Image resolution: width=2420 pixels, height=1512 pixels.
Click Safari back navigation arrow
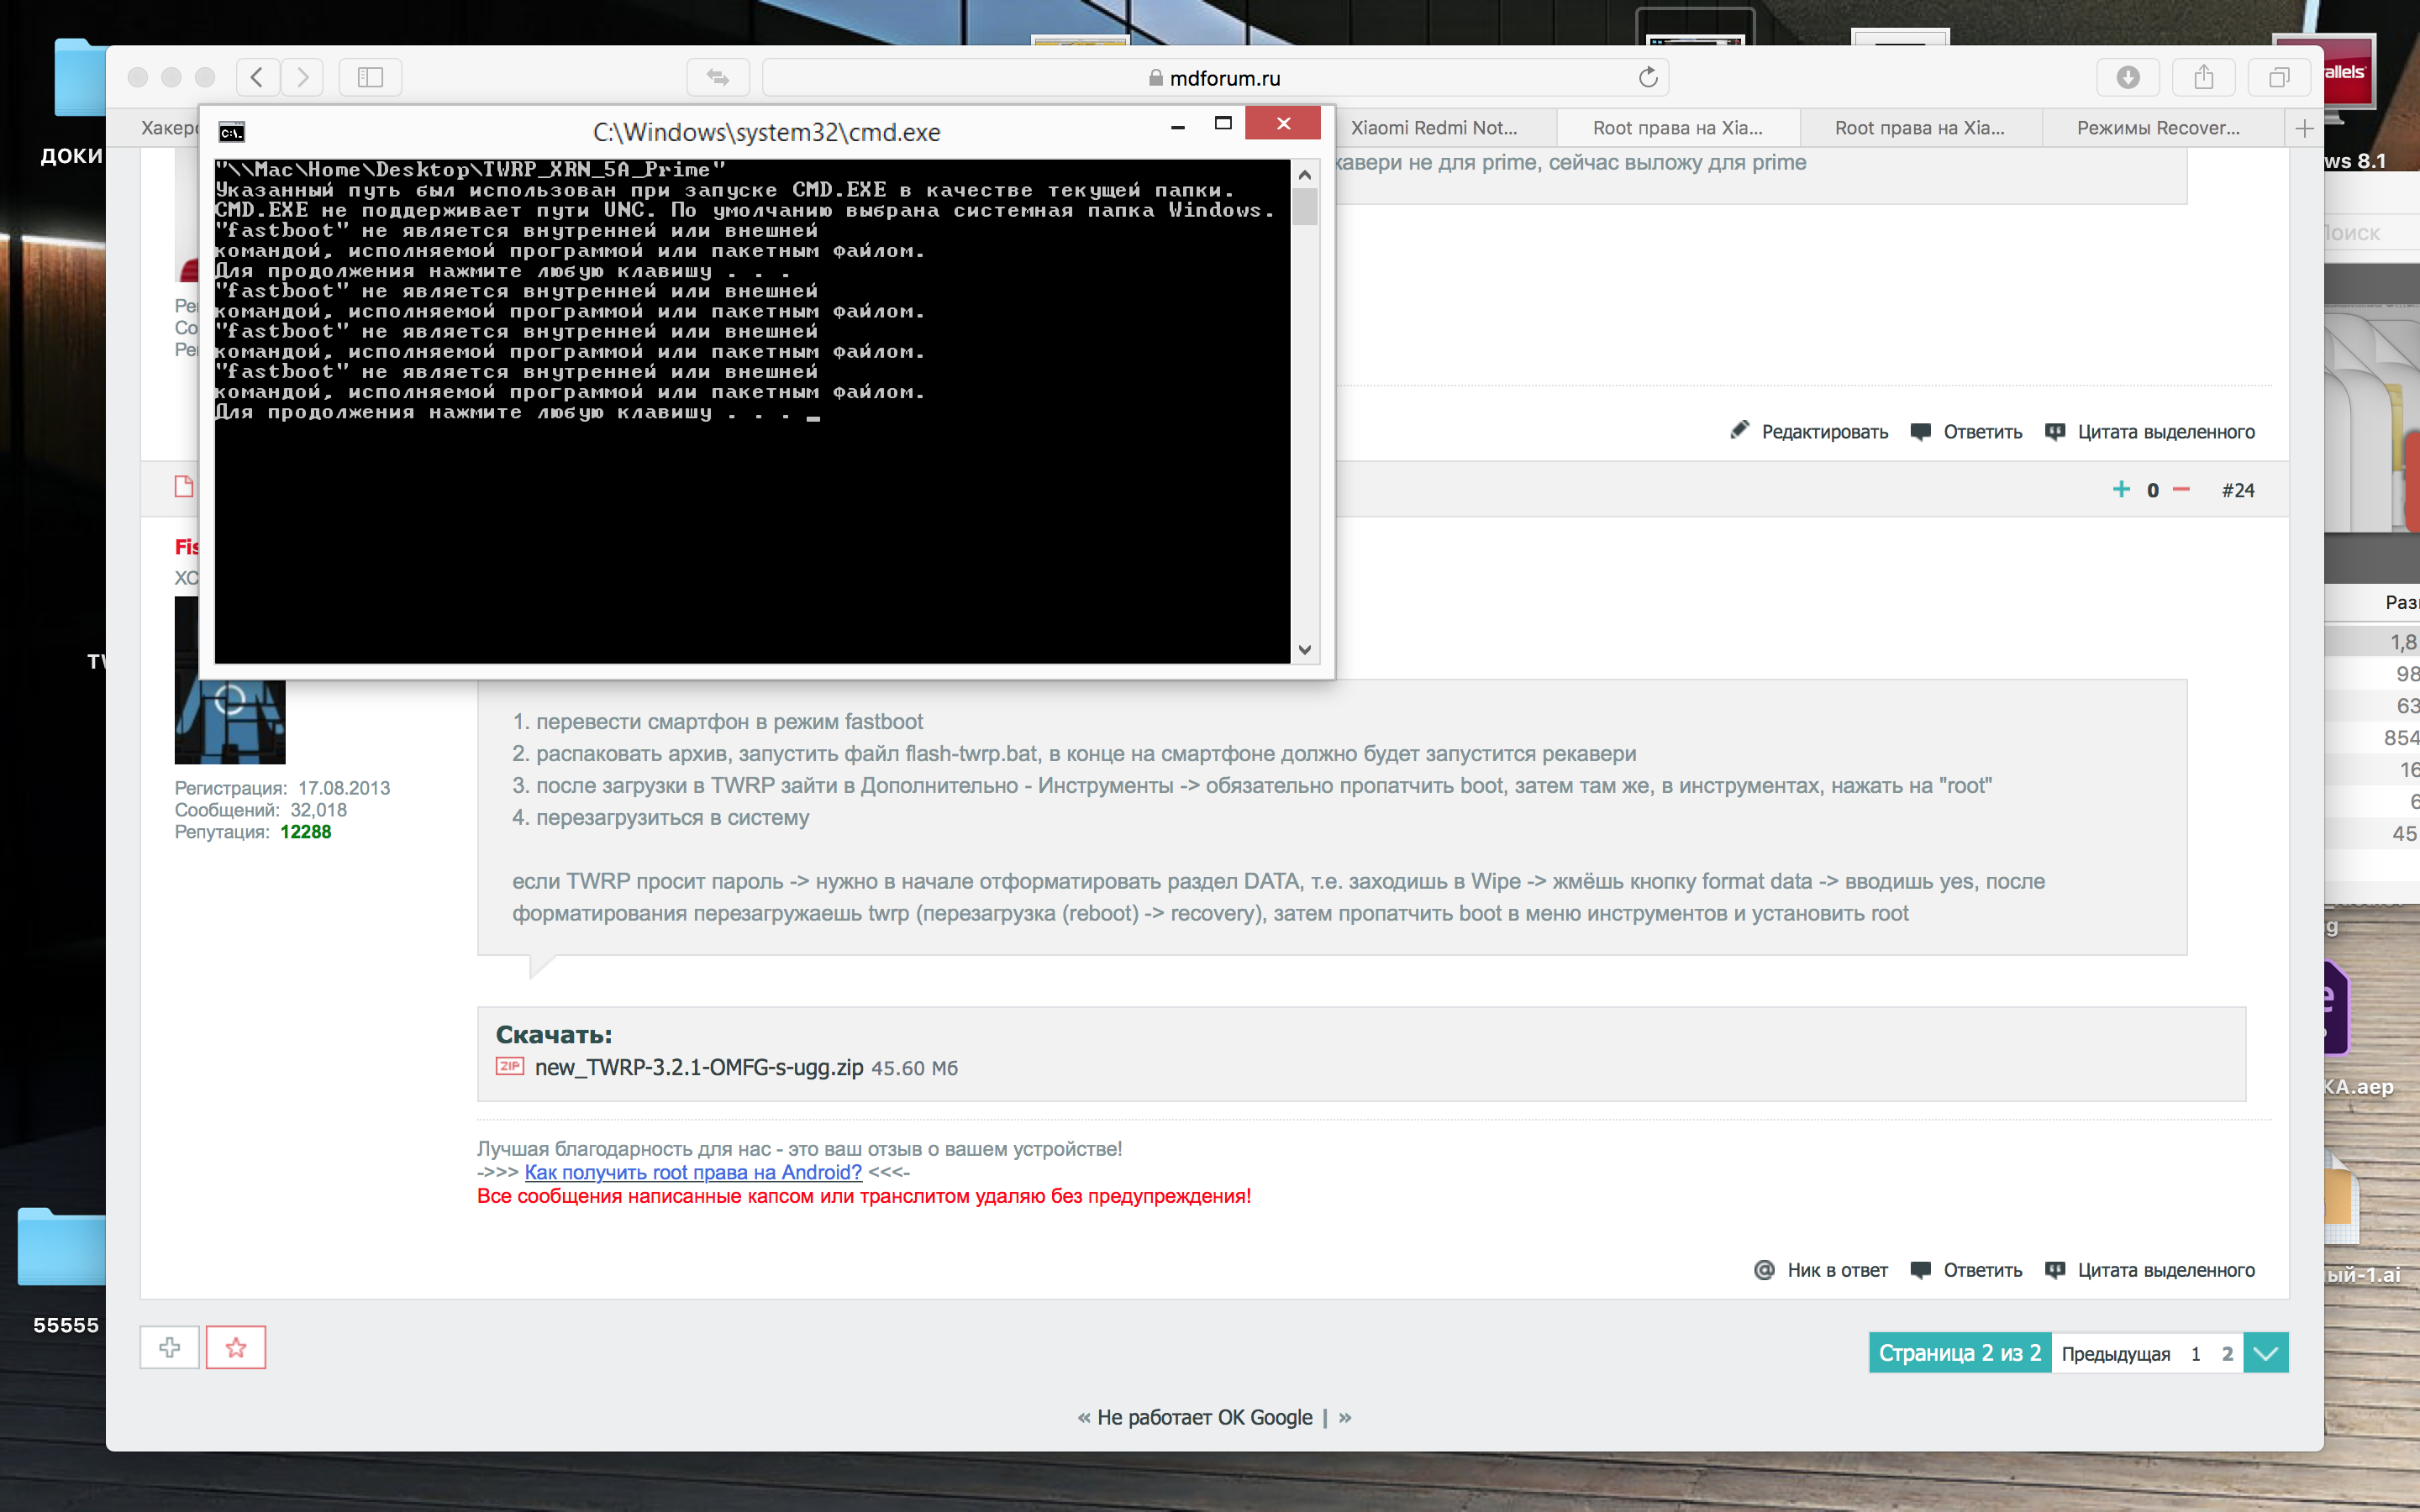tap(257, 77)
